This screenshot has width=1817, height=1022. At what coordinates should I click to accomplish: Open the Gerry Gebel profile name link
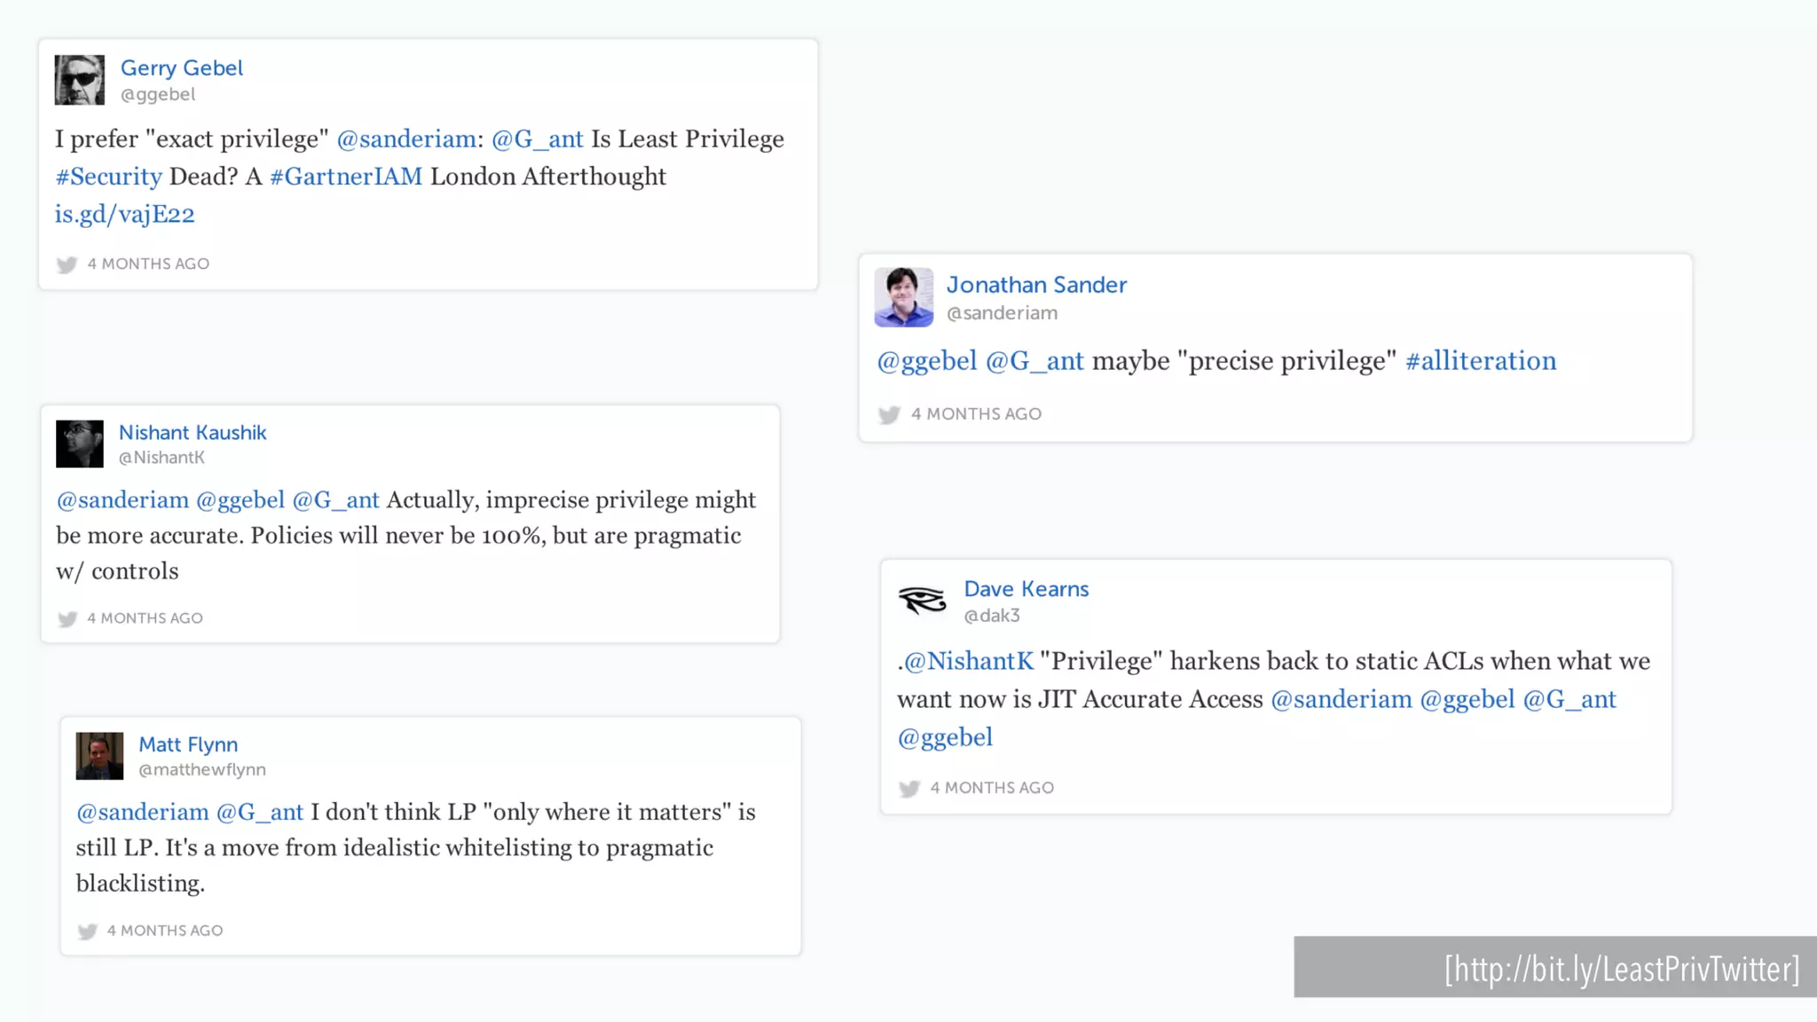pos(181,68)
